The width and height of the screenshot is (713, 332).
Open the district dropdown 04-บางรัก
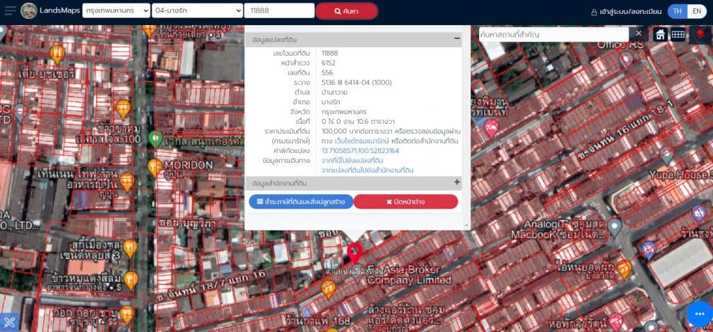coord(197,11)
